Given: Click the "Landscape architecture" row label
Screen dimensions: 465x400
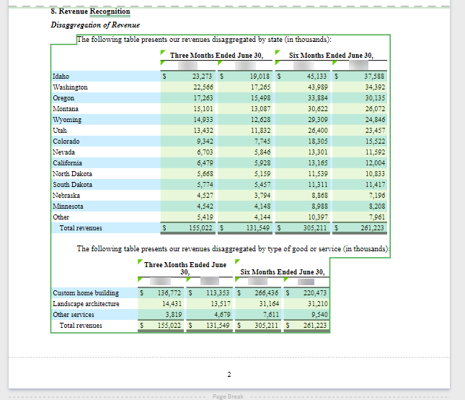Looking at the screenshot, I should click(x=86, y=304).
